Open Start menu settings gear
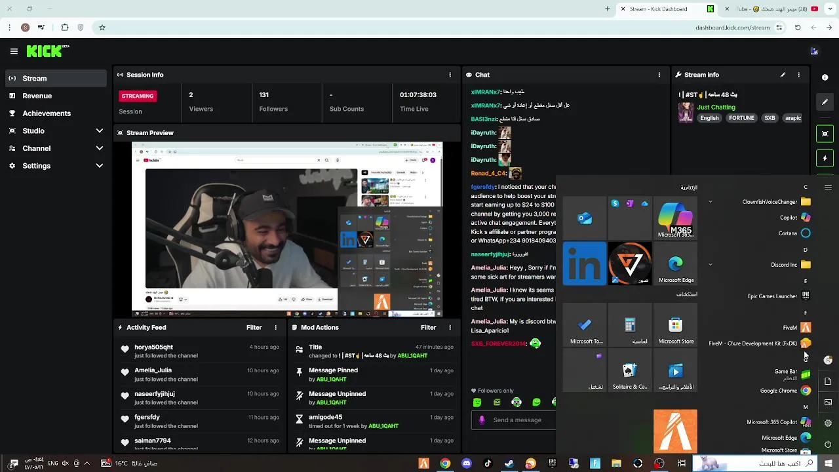 pyautogui.click(x=828, y=423)
